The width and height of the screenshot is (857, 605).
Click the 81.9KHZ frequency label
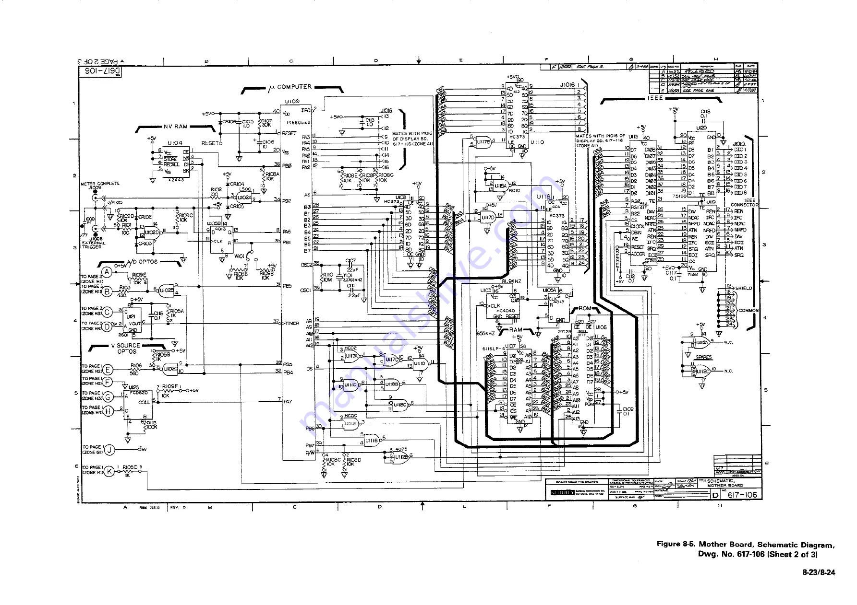pos(512,281)
